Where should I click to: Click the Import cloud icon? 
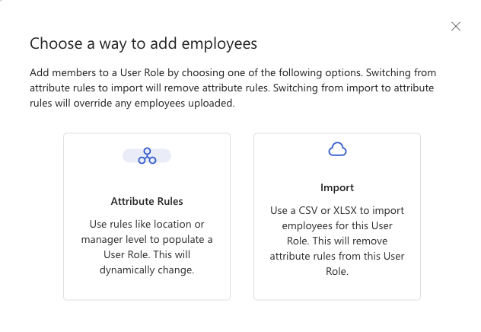point(337,149)
